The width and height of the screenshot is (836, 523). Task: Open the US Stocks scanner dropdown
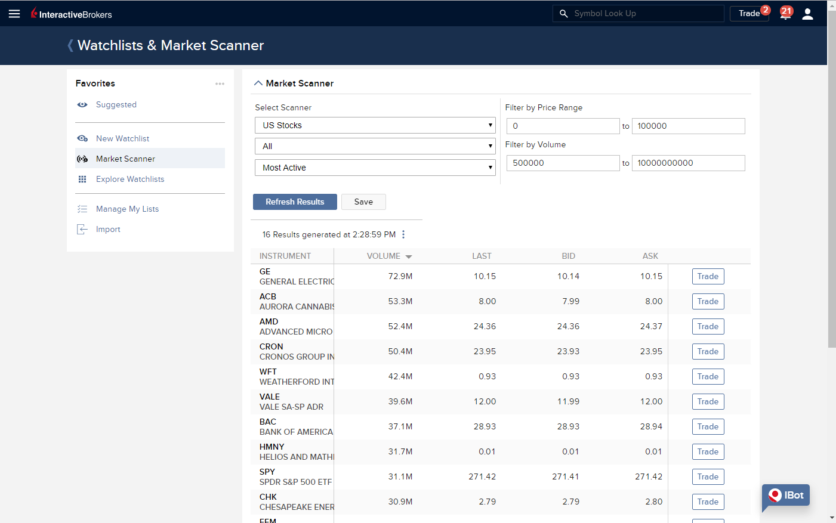coord(375,125)
